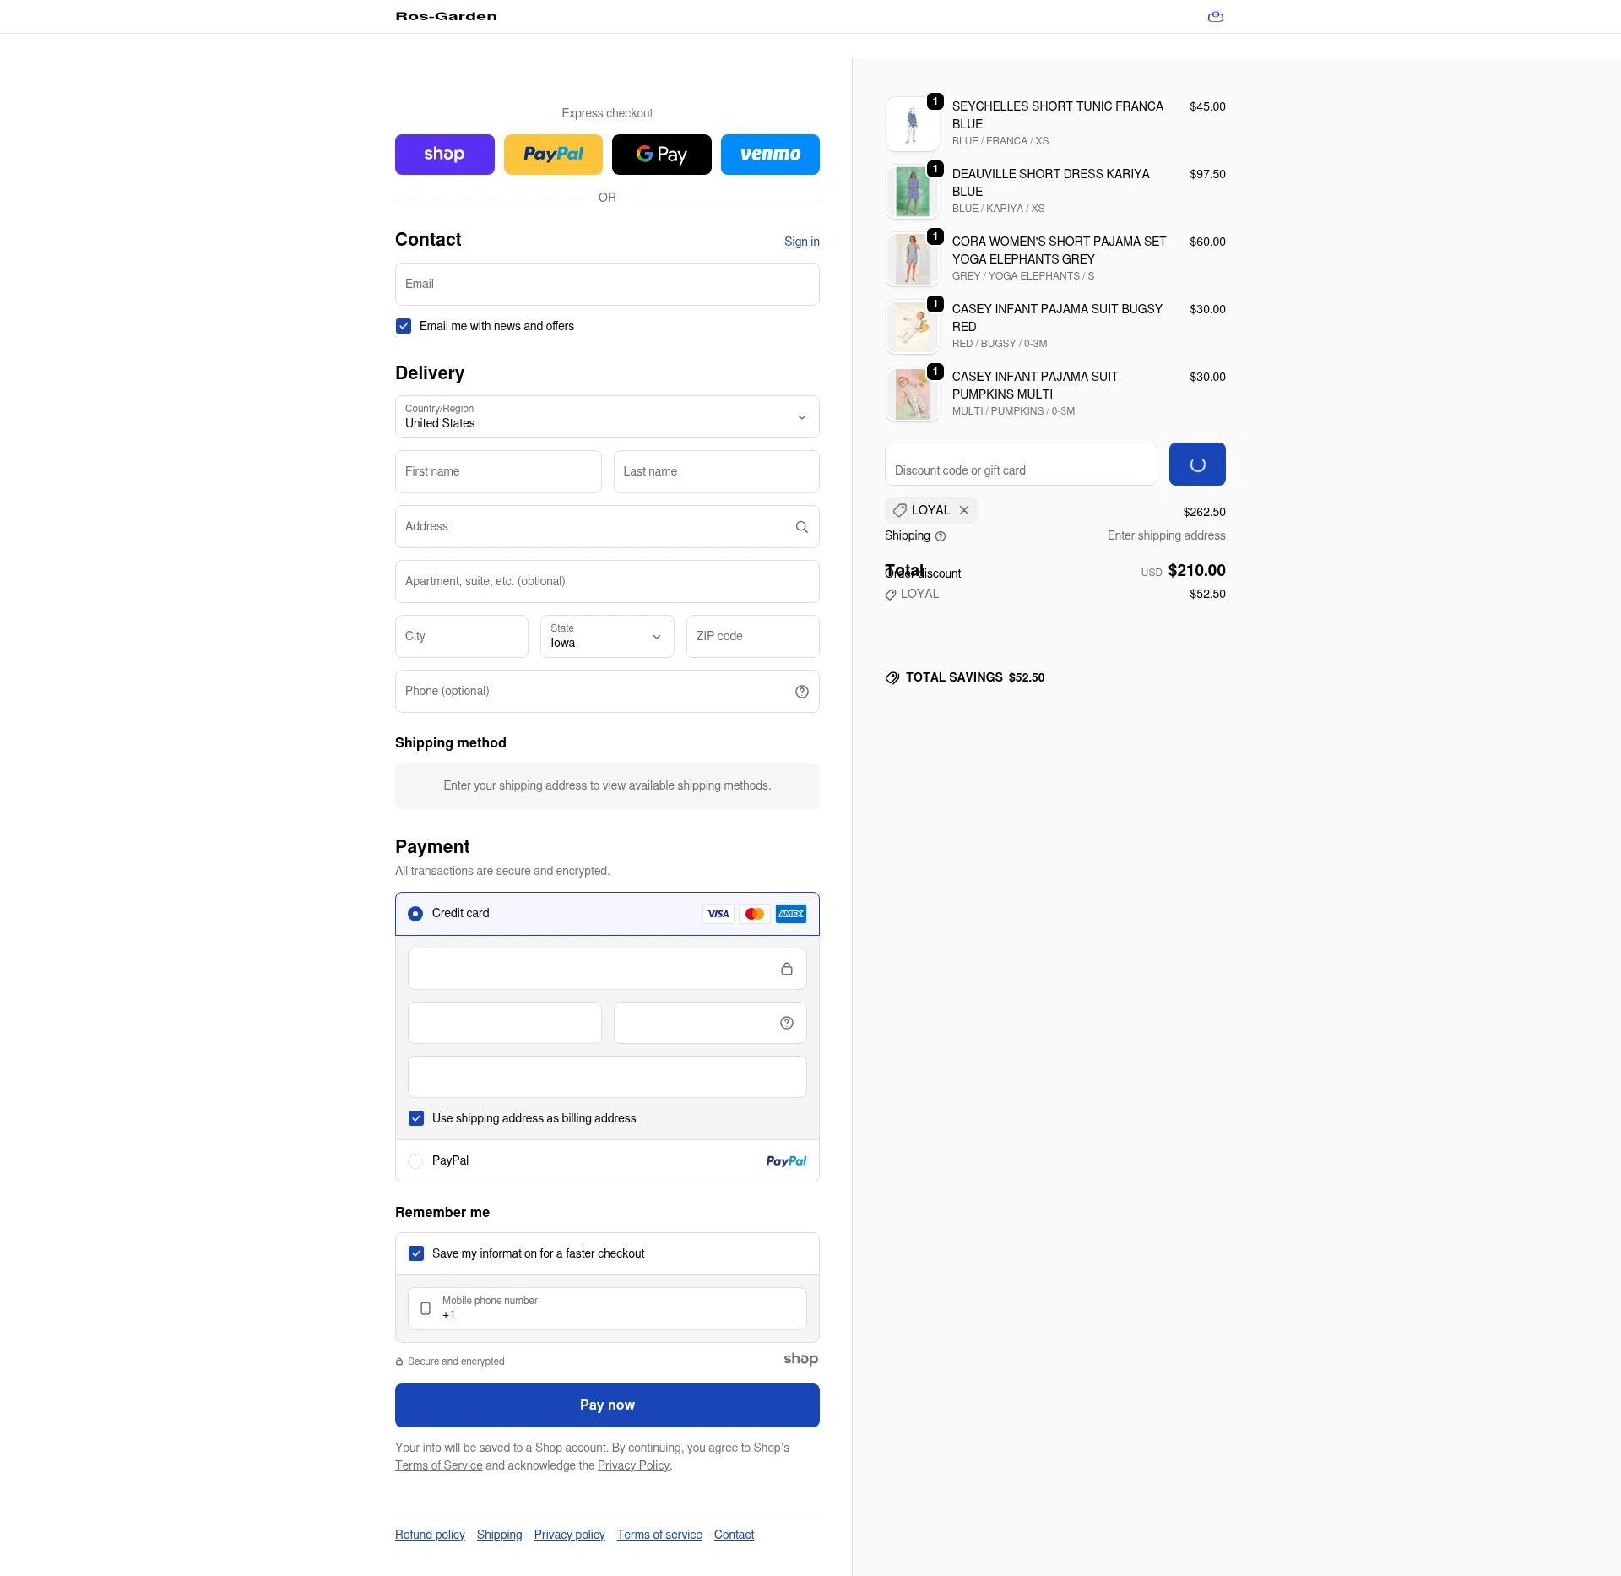Click the Sign in link

pyautogui.click(x=801, y=242)
